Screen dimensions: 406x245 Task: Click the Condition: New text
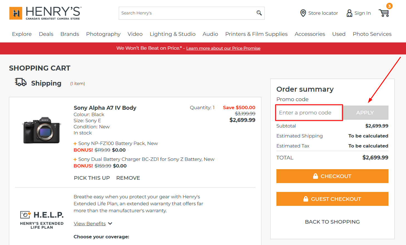pyautogui.click(x=91, y=127)
